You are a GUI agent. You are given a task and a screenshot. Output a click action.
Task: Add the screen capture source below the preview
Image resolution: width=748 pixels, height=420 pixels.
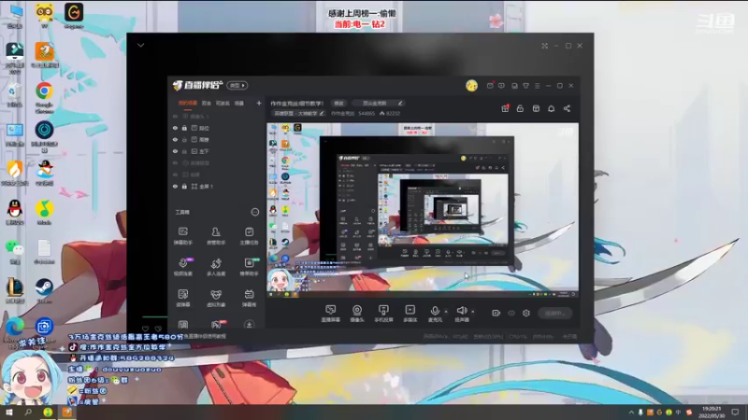pos(331,314)
